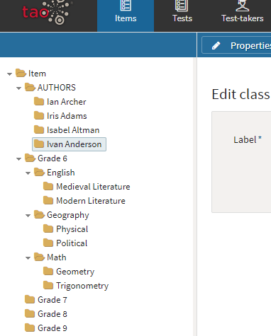
Task: Click the Grade 7 folder icon
Action: click(30, 299)
